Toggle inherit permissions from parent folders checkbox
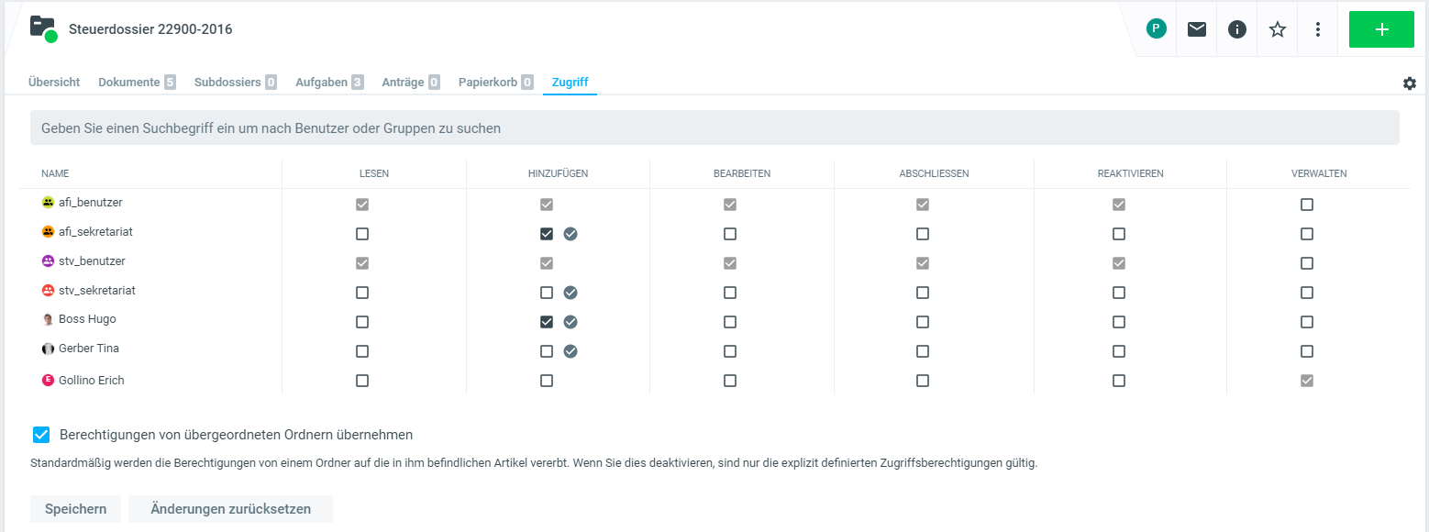The width and height of the screenshot is (1429, 532). pos(41,435)
